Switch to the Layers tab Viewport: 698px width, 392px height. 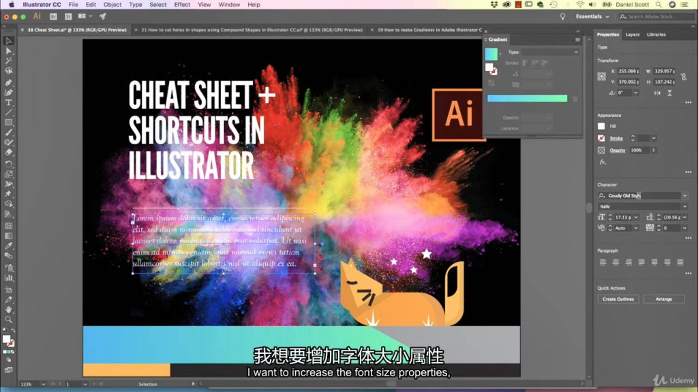[x=632, y=35]
